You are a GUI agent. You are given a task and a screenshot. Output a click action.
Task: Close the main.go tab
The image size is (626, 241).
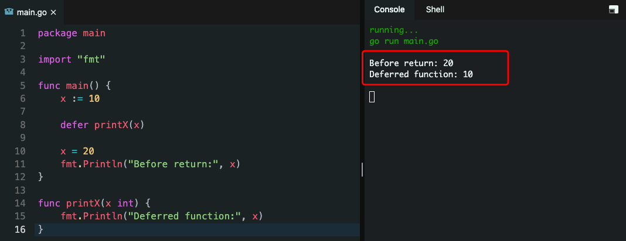(x=53, y=12)
